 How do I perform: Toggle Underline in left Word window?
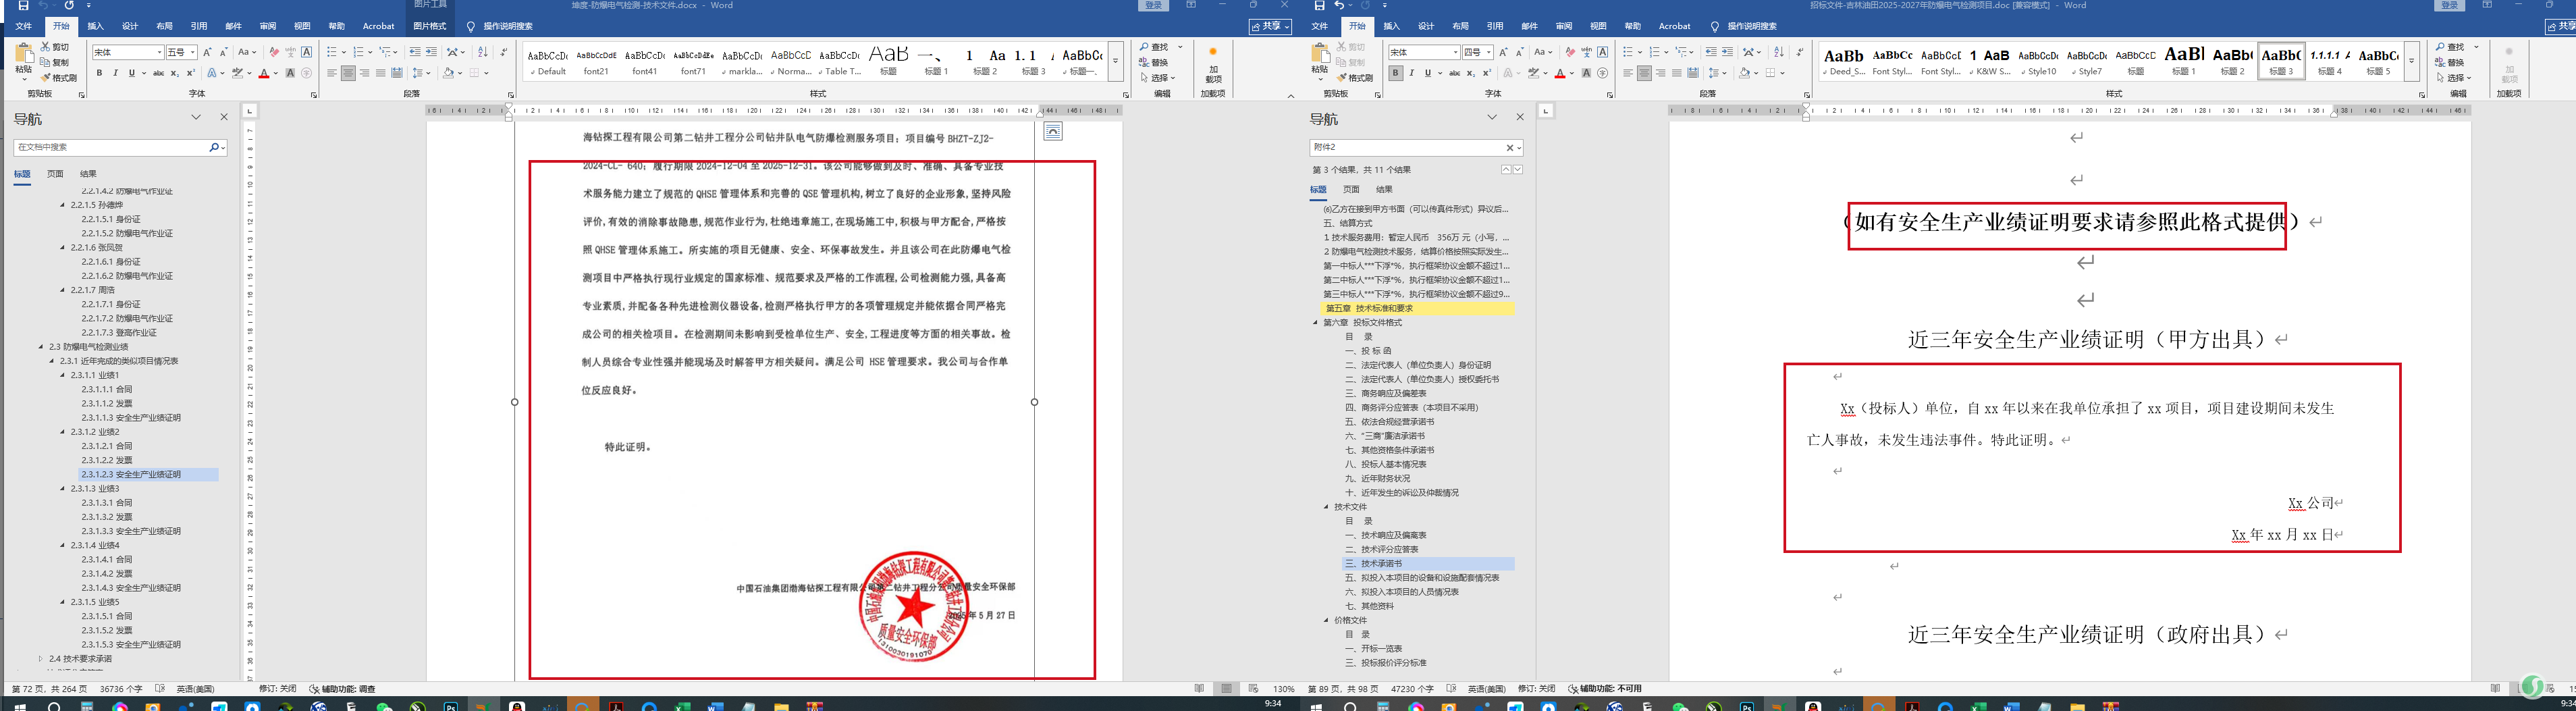pyautogui.click(x=131, y=73)
